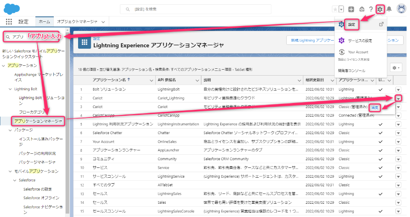Open setup in new tab icon
The image size is (410, 217).
coord(381,24)
